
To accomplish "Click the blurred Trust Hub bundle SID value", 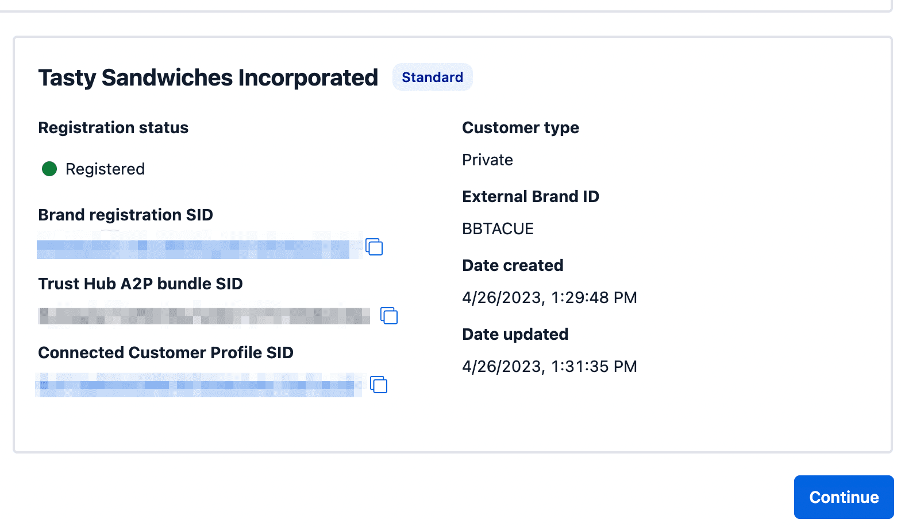I will [204, 316].
